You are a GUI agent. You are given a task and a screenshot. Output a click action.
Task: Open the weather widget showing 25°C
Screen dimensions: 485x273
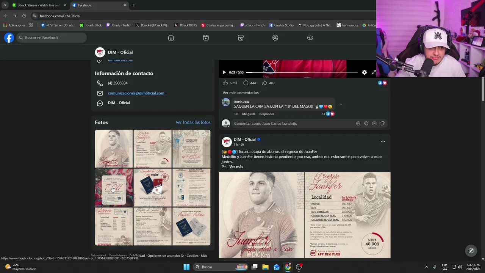[x=21, y=267]
